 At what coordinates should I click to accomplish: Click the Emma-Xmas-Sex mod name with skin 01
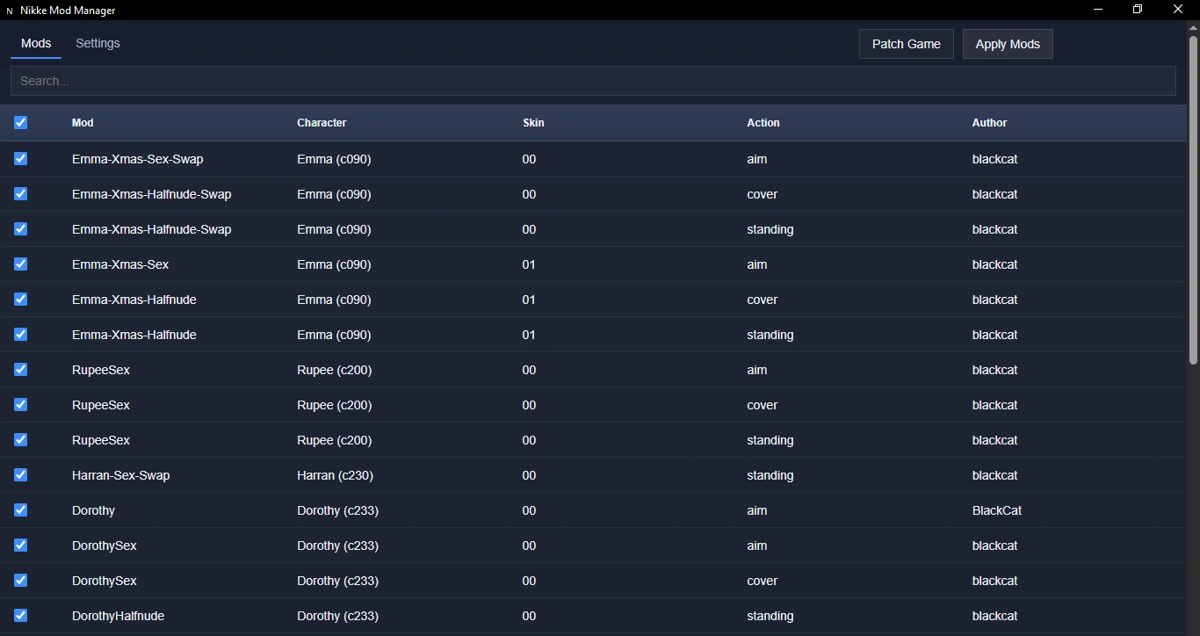click(x=120, y=264)
